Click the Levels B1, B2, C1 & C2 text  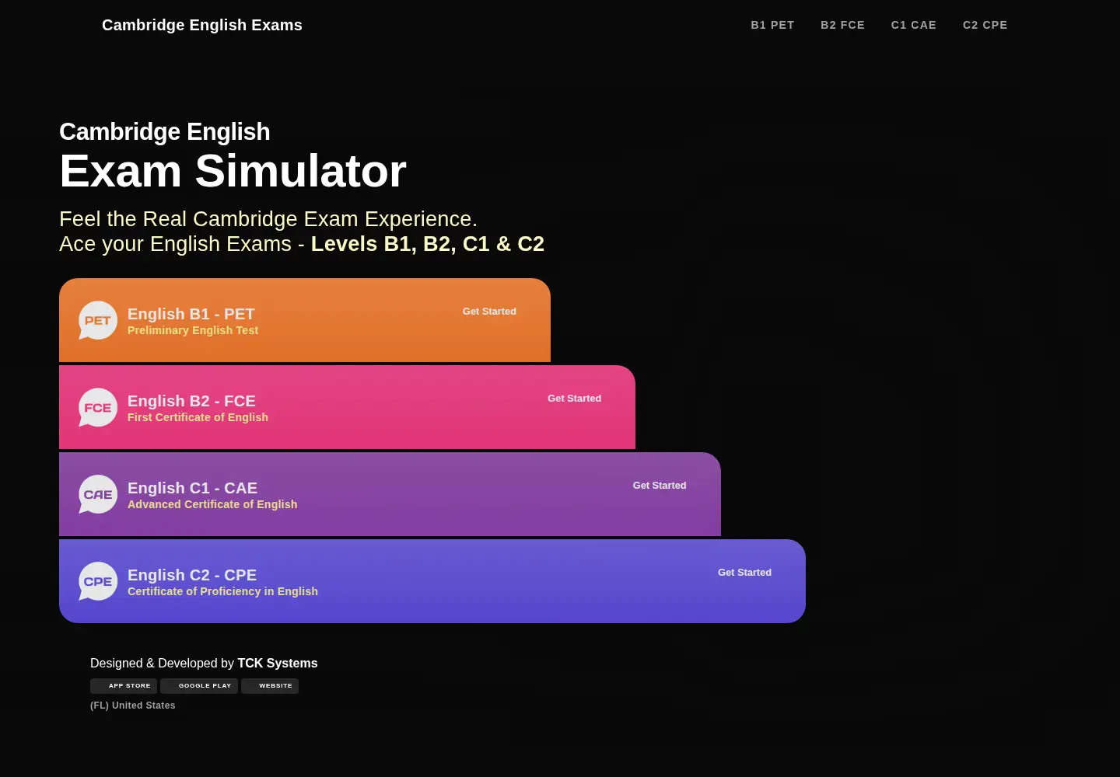[x=428, y=244]
